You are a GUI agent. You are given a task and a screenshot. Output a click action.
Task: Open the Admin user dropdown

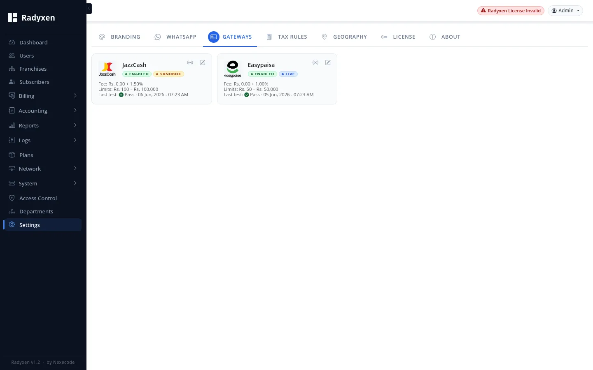[x=565, y=11]
